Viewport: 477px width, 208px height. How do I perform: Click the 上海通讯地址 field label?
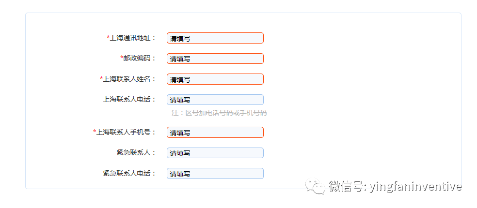coord(133,38)
